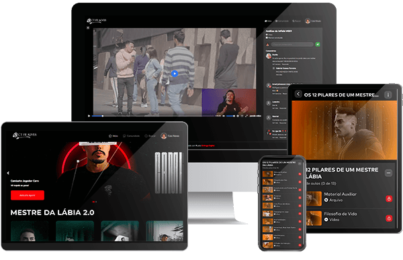Screen dimensions: 403x260
Task: Click the close X icon above video
Action: [x=88, y=27]
